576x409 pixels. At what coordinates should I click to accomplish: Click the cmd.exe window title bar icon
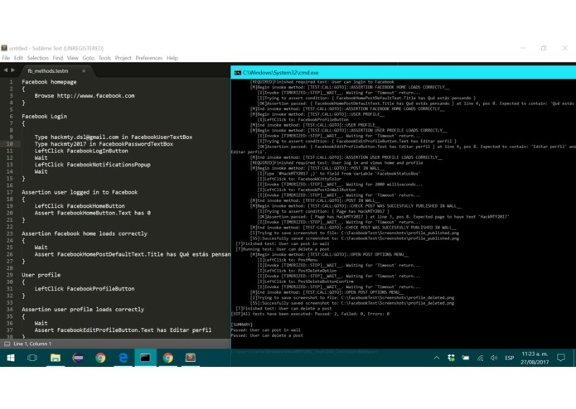coord(238,73)
